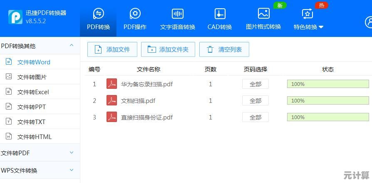372x183 pixels.
Task: Choose 文件转Excel from the sidebar
Action: pos(33,92)
